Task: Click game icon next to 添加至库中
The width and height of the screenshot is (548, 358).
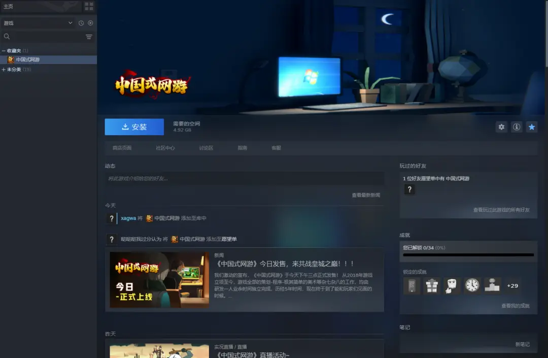Action: (x=149, y=218)
